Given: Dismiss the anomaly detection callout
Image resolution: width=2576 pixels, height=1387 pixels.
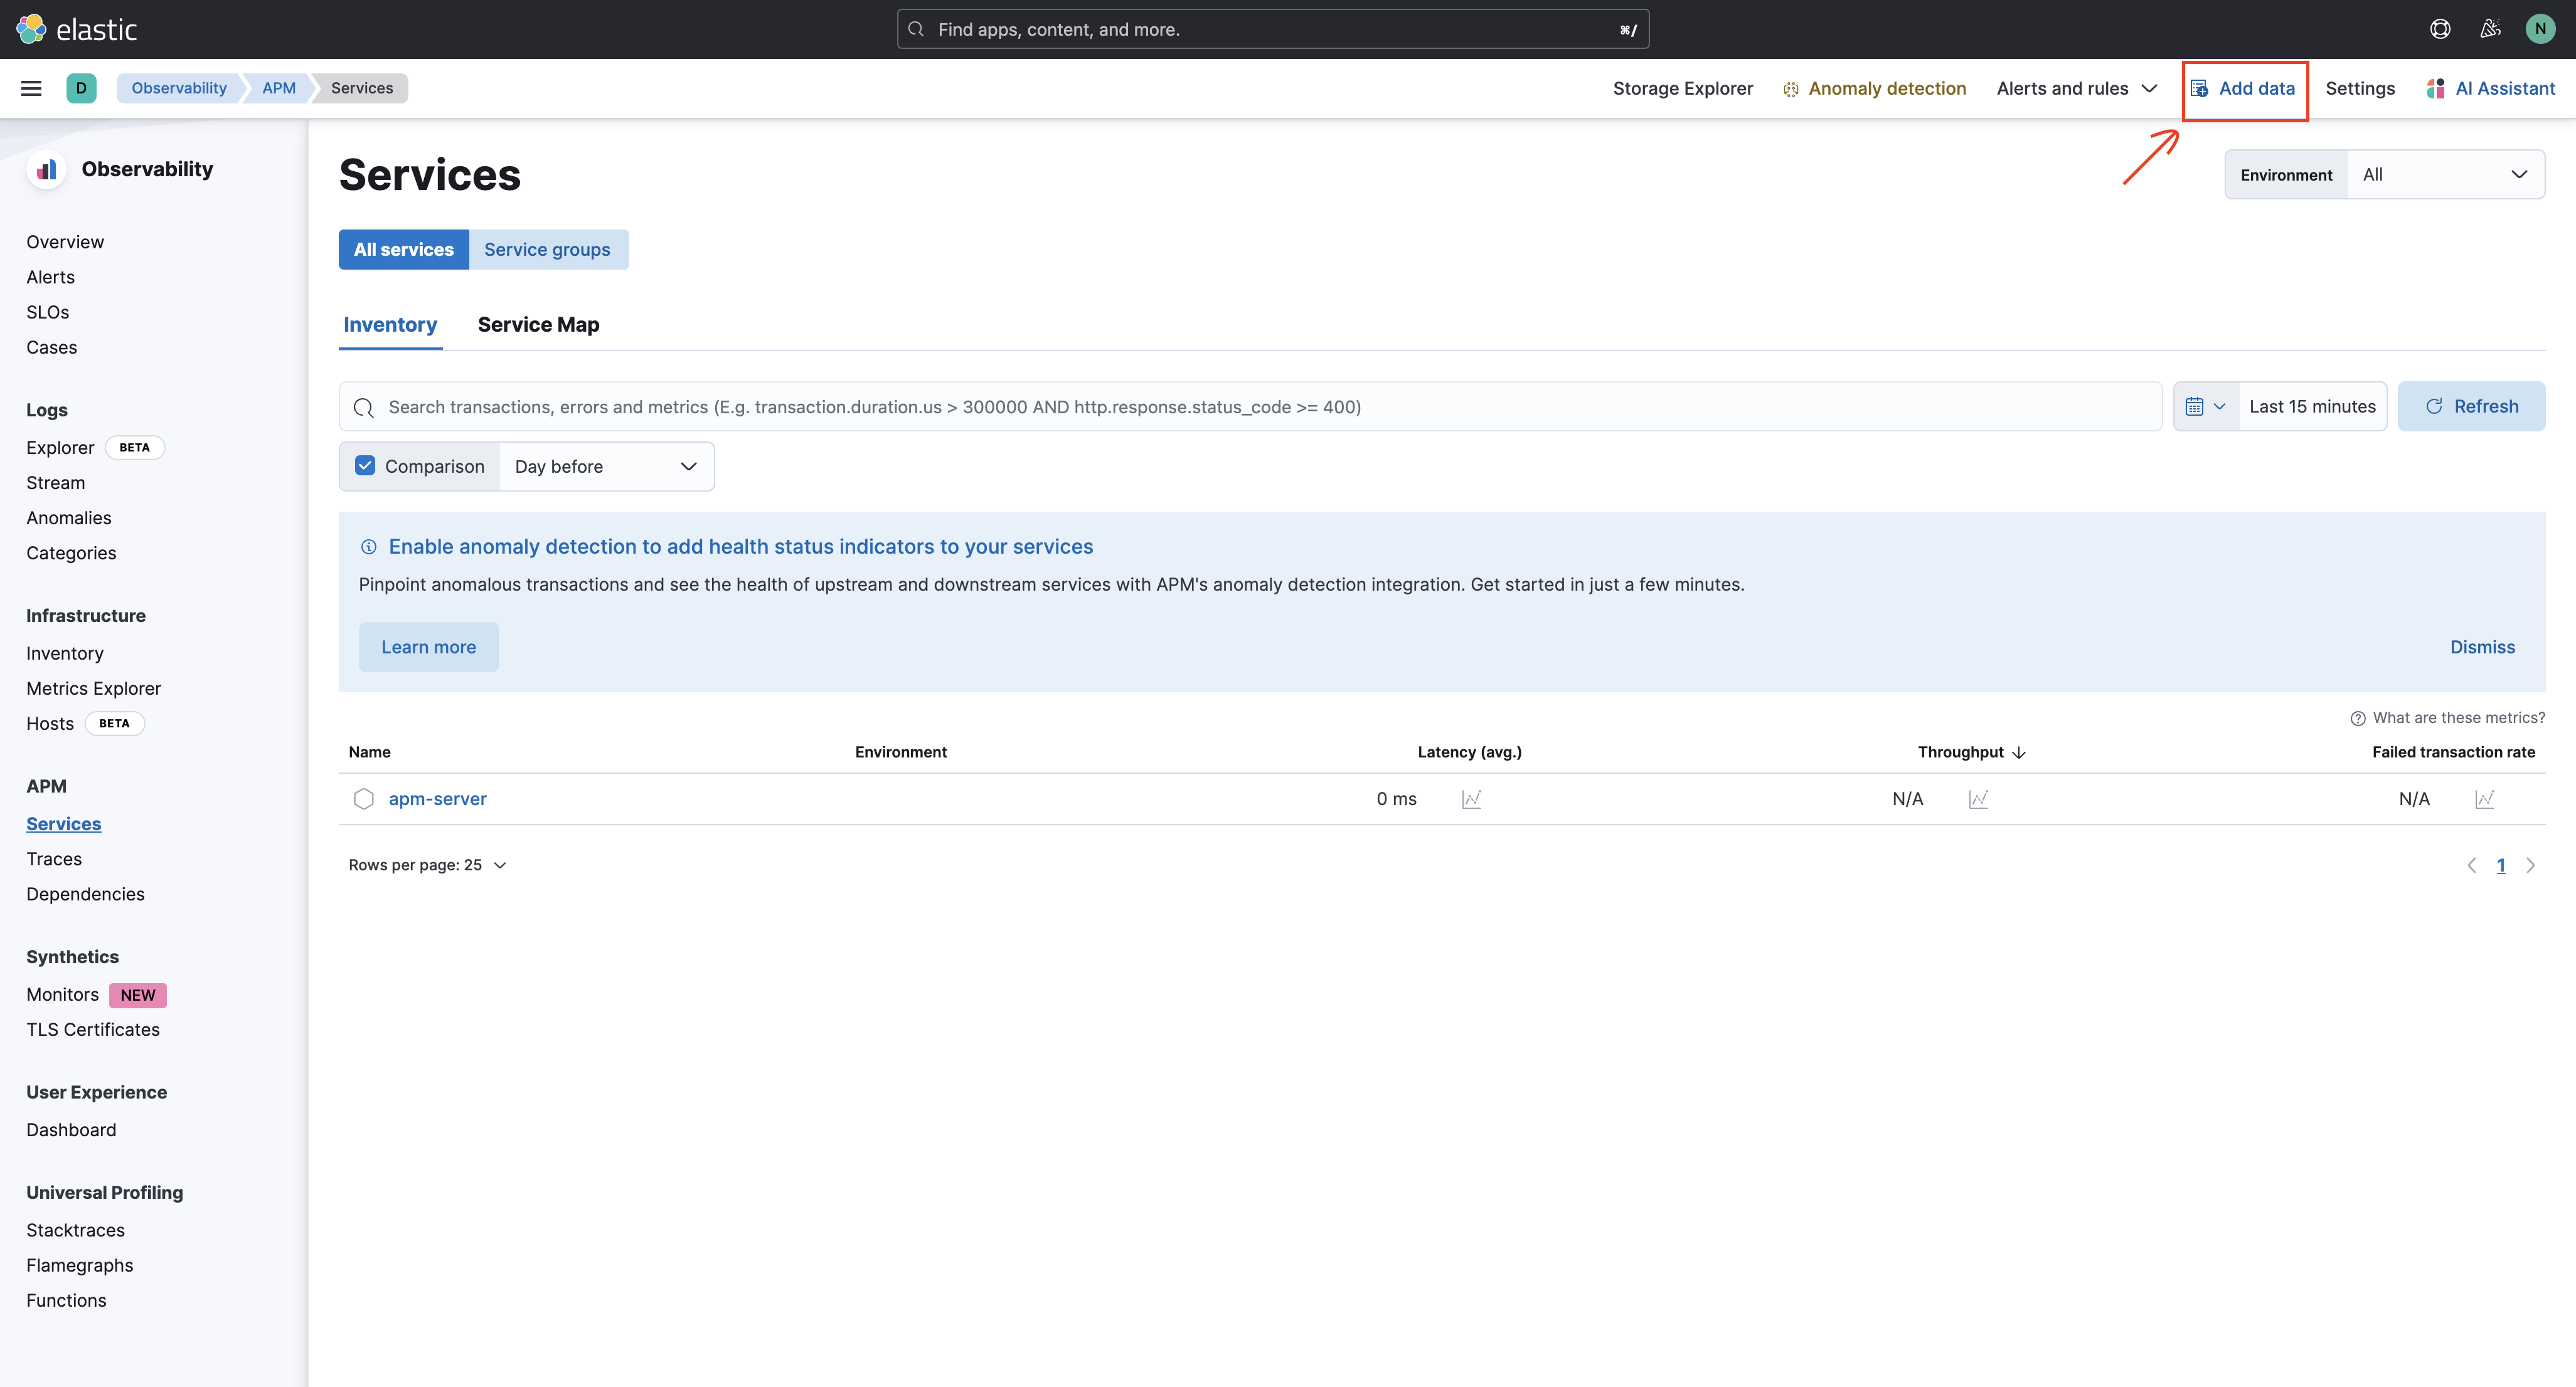Looking at the screenshot, I should 2482,648.
